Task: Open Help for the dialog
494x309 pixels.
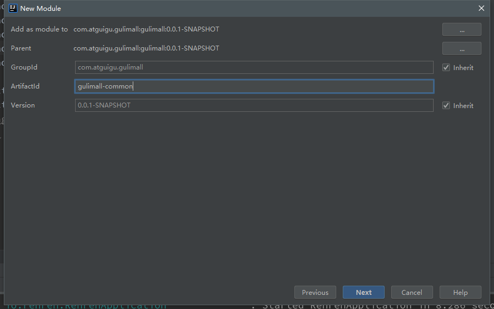Action: coord(460,292)
